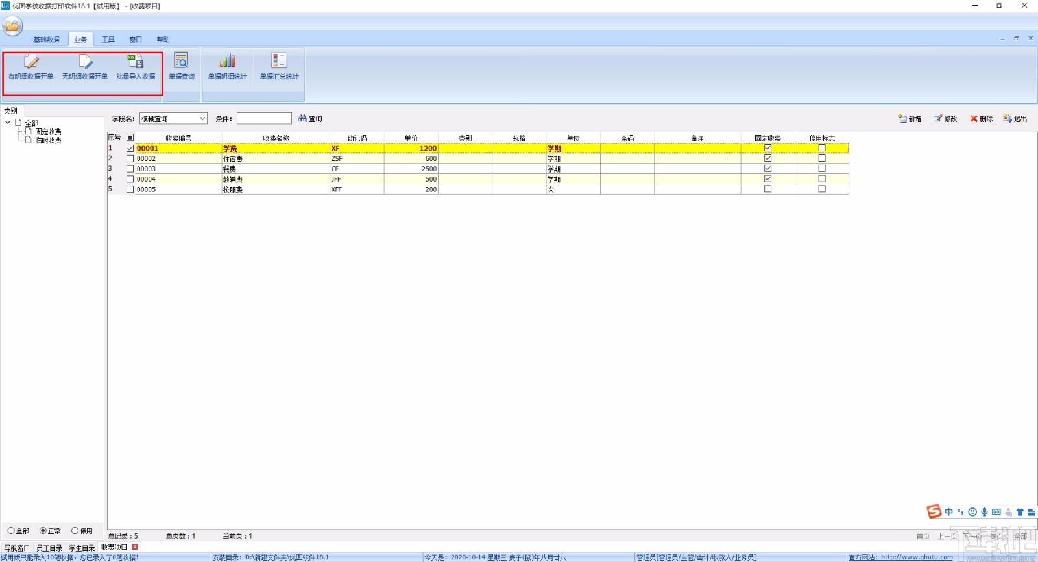Click the XFF mnemonic code cell

coord(357,189)
